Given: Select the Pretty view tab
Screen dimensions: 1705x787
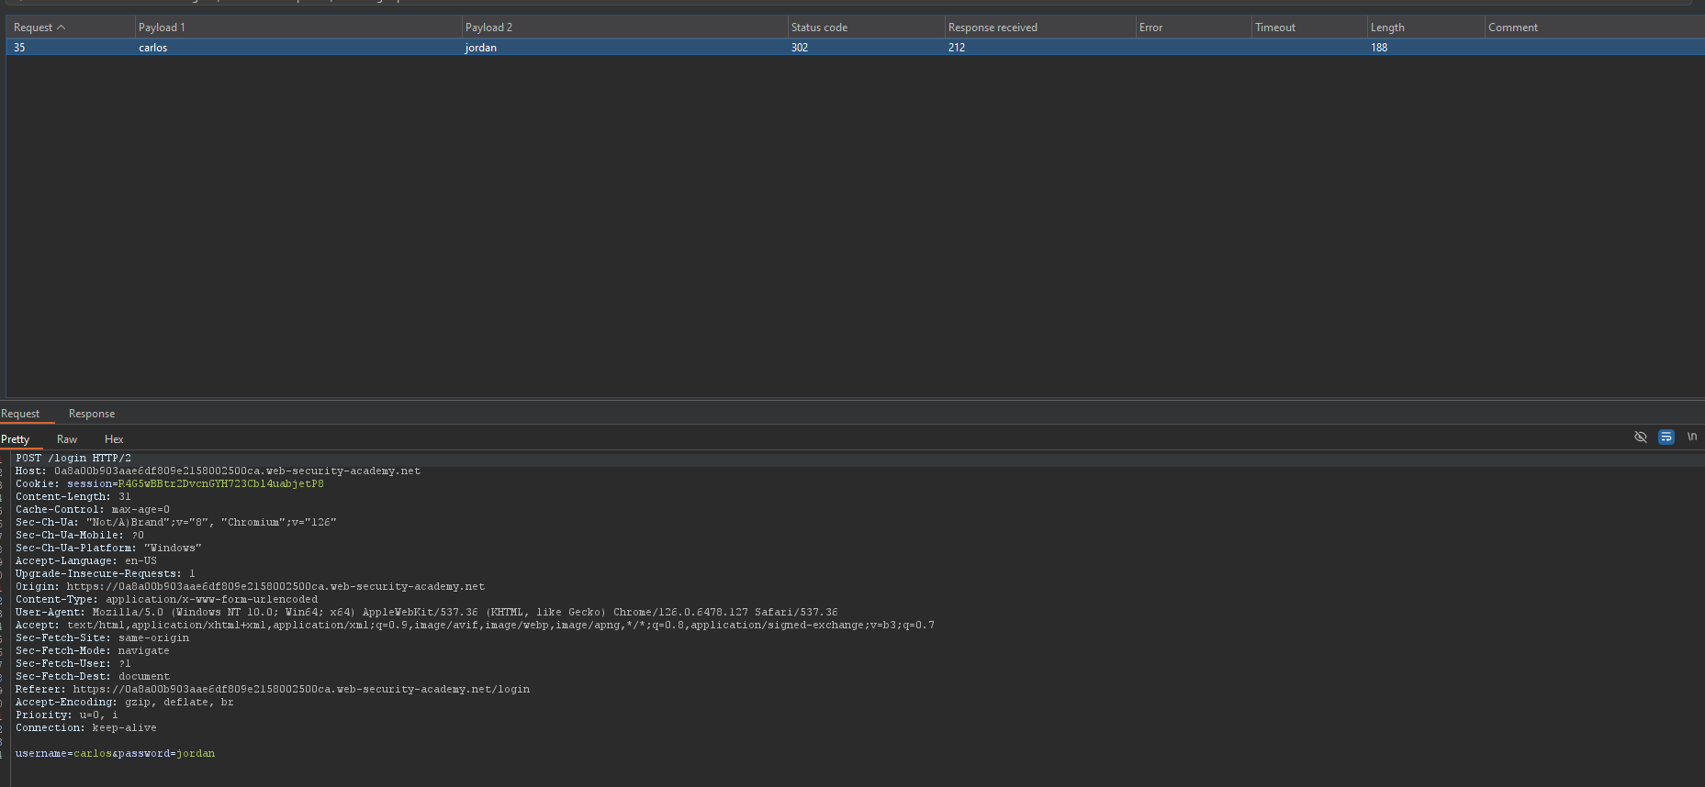Looking at the screenshot, I should (16, 439).
